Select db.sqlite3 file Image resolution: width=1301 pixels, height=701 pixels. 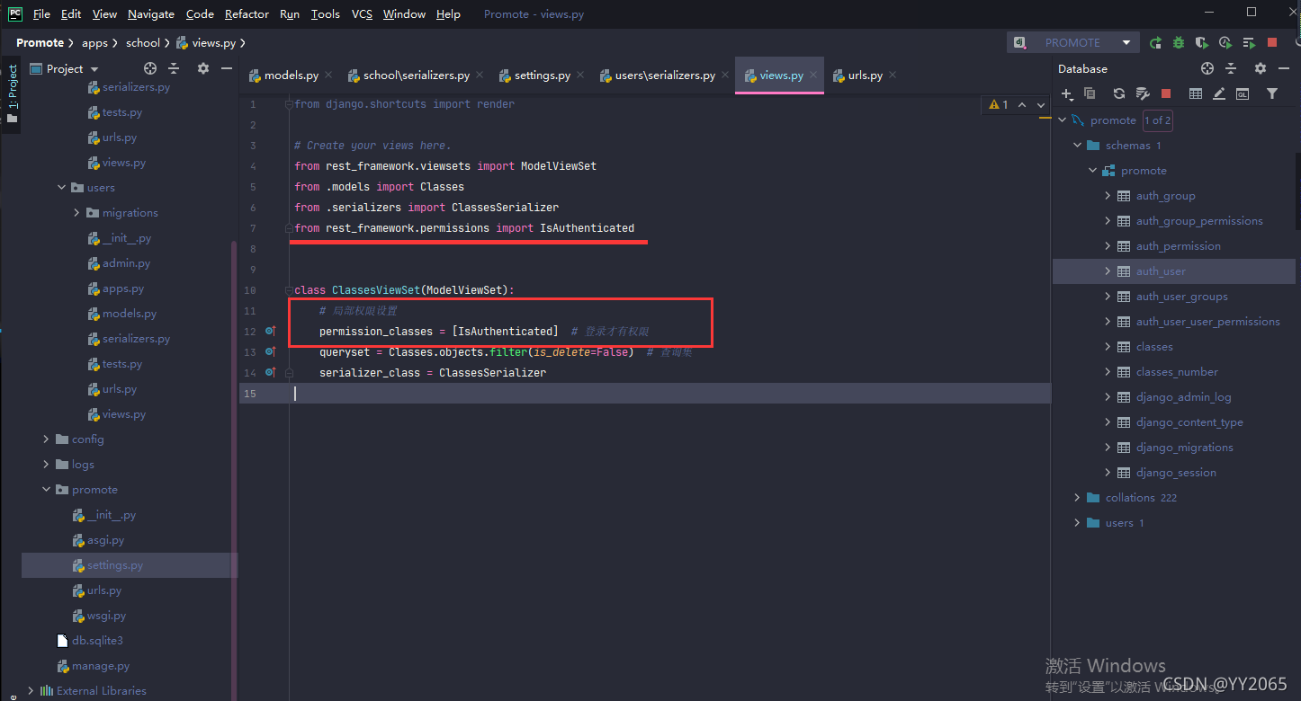(97, 641)
